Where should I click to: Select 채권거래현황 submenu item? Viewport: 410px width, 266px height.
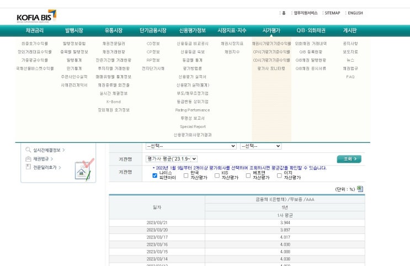coord(114,52)
